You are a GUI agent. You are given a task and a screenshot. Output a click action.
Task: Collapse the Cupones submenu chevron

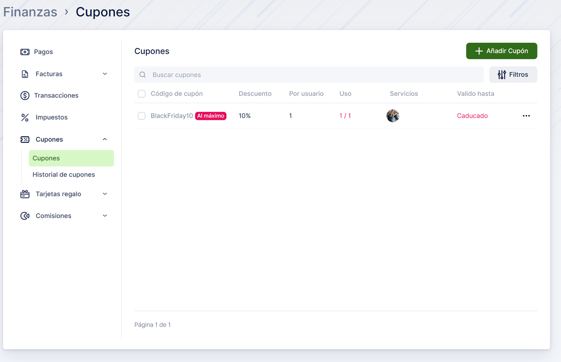(105, 139)
